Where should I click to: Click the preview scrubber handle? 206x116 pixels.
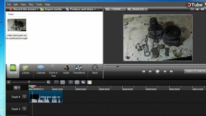(x=117, y=66)
